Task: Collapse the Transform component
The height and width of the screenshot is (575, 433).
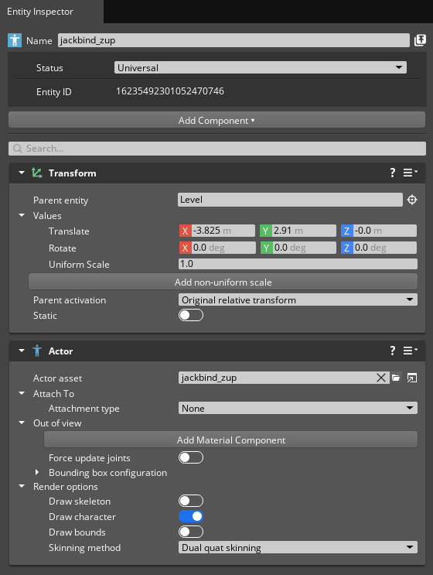Action: pyautogui.click(x=22, y=173)
